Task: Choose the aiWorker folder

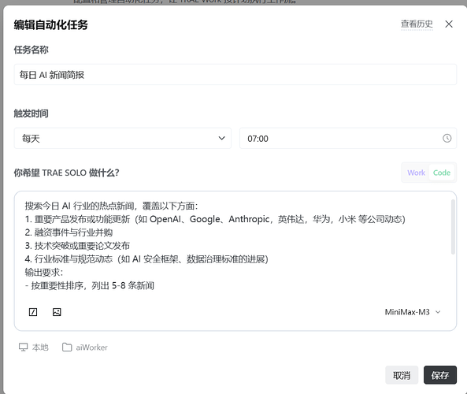Action: click(x=85, y=348)
